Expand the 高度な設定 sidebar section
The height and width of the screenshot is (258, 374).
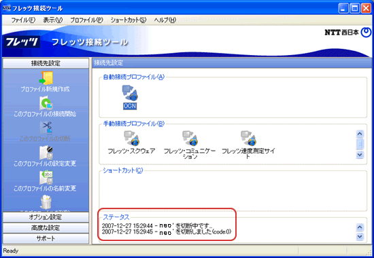[46, 227]
